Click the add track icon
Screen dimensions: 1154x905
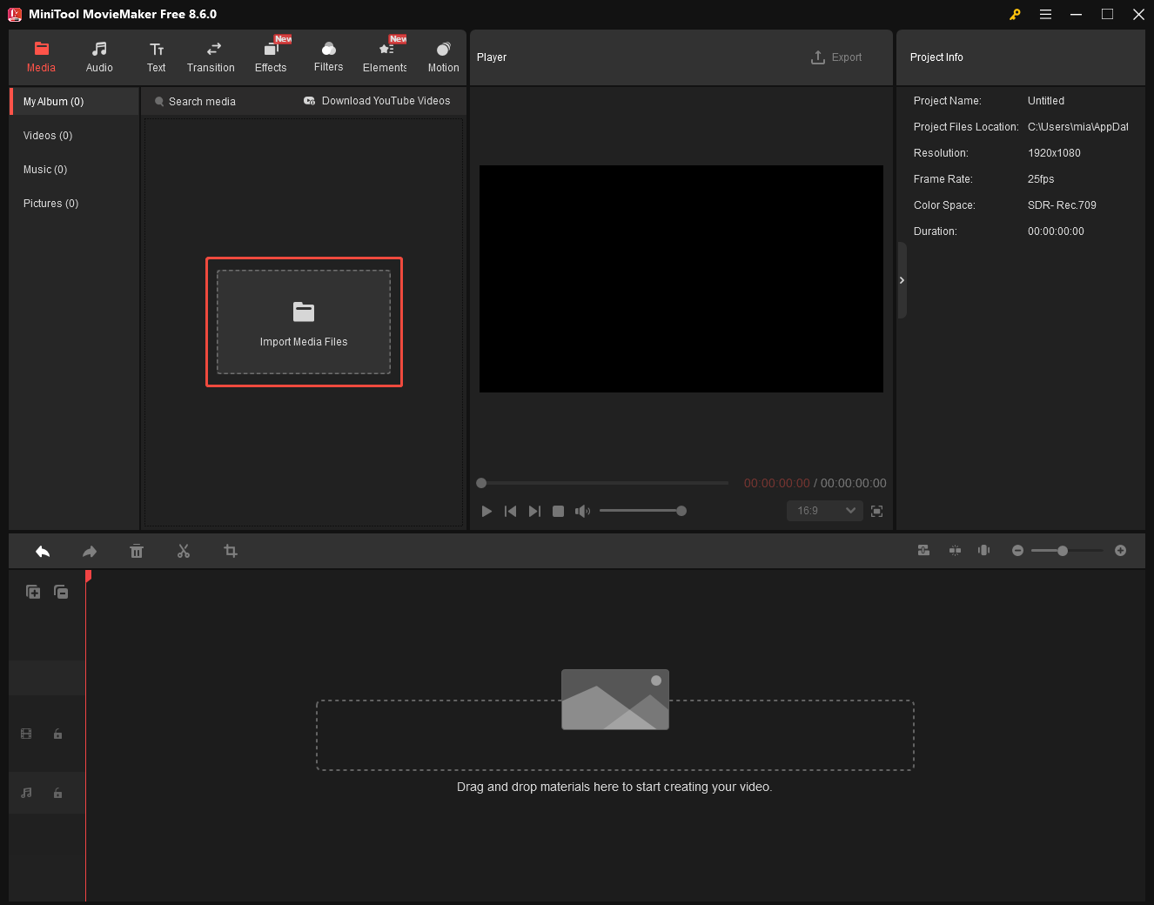33,592
